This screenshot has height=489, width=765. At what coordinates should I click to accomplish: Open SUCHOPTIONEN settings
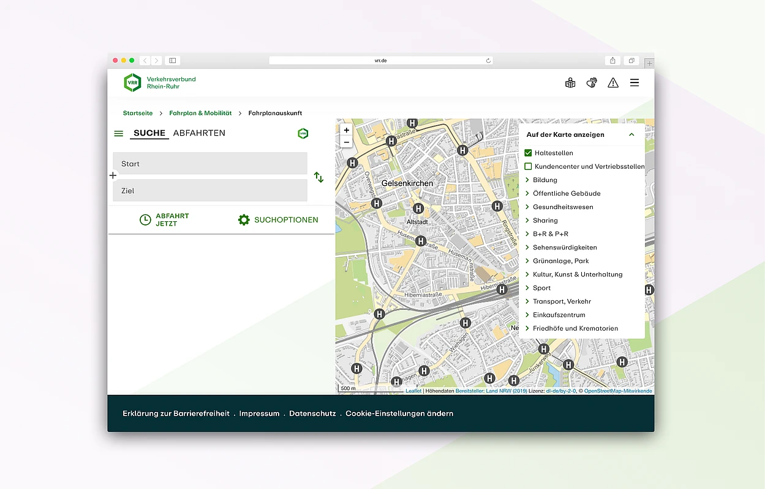[279, 220]
